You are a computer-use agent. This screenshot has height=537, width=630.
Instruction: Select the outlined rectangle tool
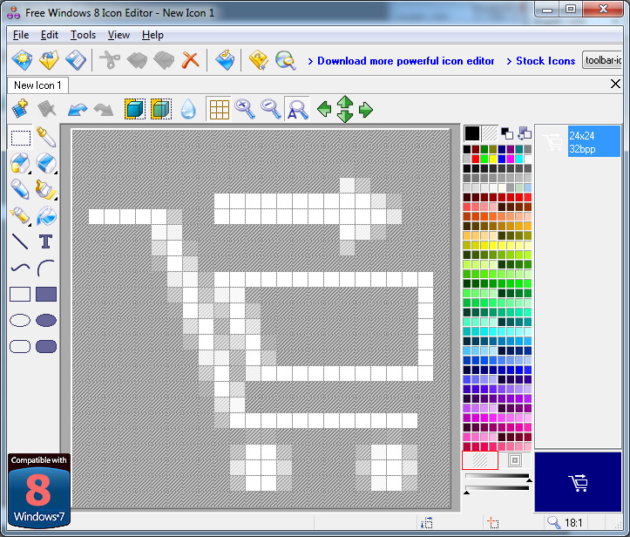pyautogui.click(x=20, y=295)
